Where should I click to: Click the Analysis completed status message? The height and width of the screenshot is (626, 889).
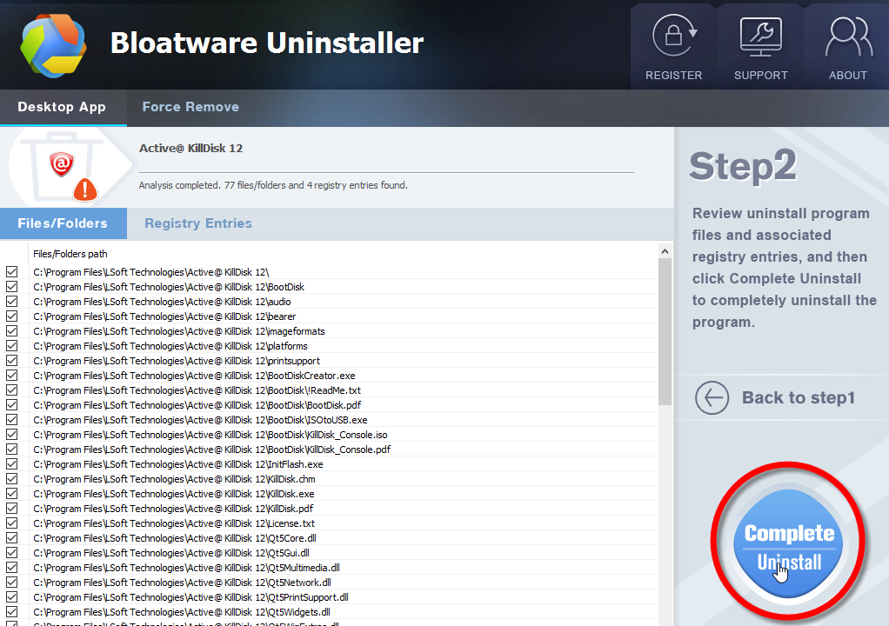pos(273,185)
